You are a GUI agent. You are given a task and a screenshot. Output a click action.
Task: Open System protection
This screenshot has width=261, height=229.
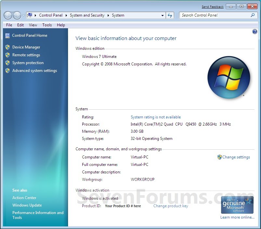tap(28, 63)
